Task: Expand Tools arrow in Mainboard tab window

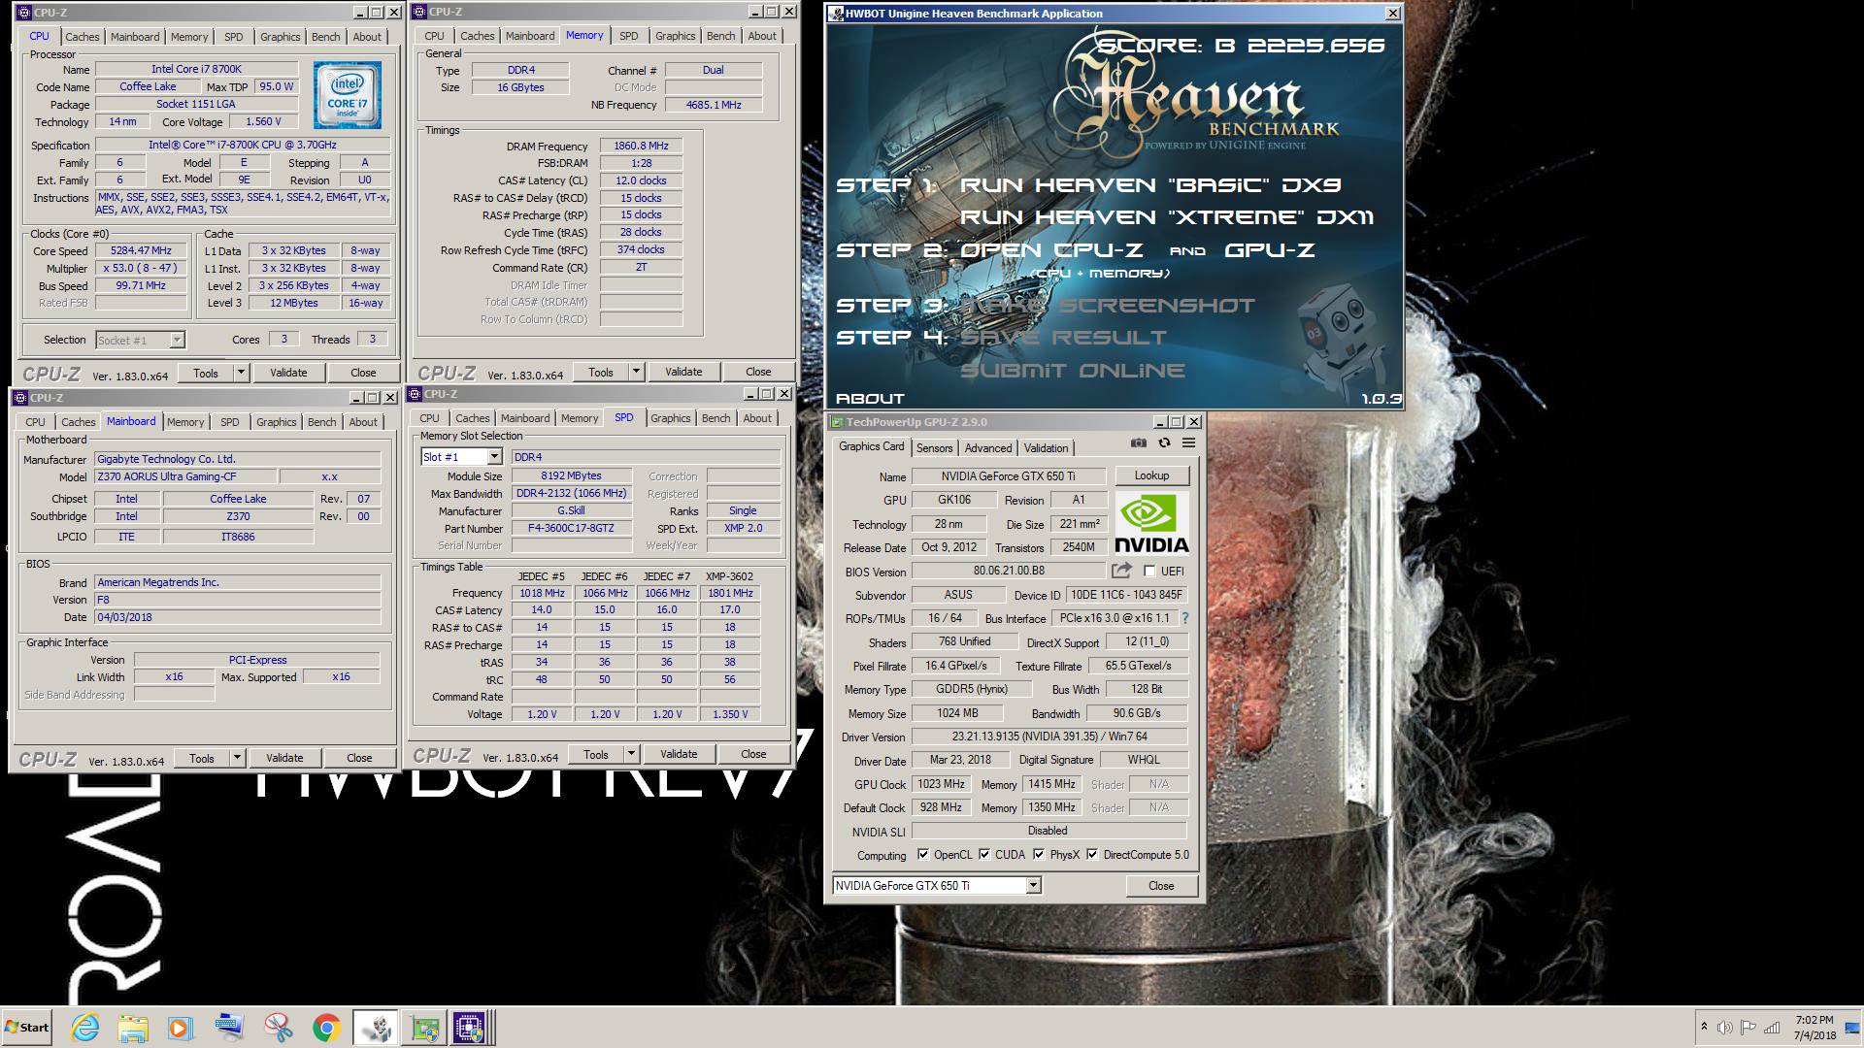Action: (x=237, y=758)
